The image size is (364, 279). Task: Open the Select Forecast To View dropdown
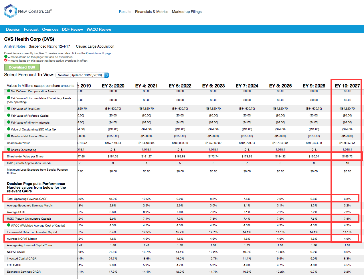click(82, 75)
